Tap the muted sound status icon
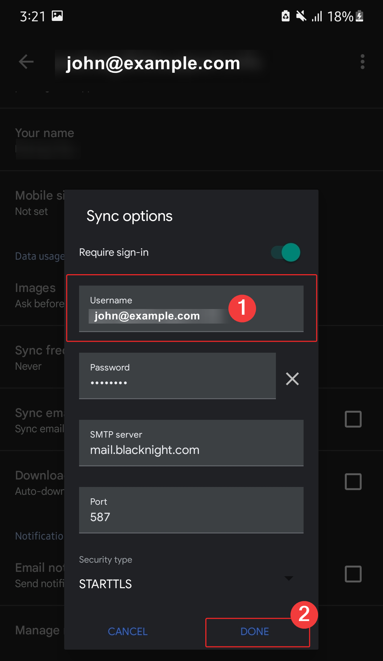Screen dimensions: 383x661 pos(301,16)
